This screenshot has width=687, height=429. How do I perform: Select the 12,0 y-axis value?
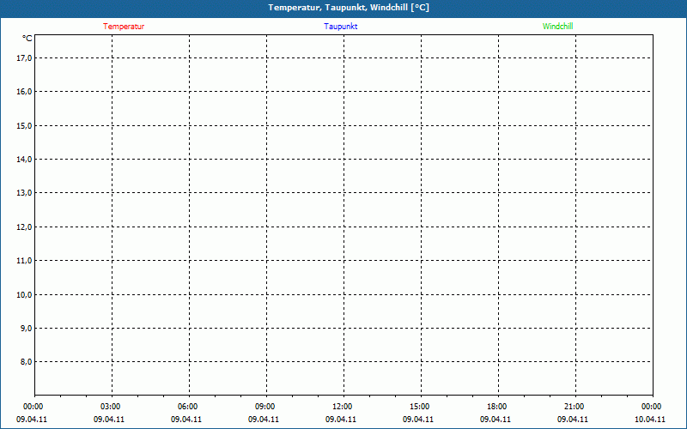coord(24,227)
